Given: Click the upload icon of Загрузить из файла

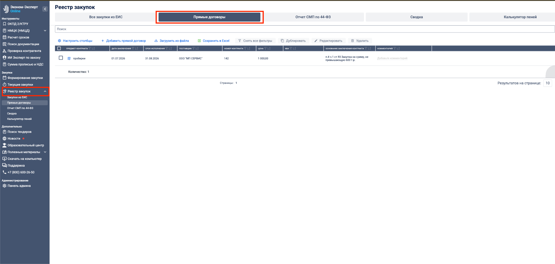Looking at the screenshot, I should pos(156,41).
